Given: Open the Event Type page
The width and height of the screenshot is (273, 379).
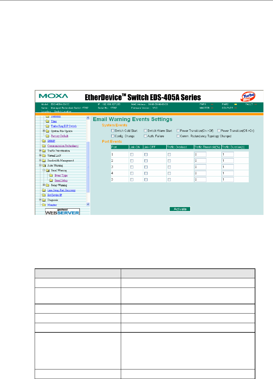Looking at the screenshot, I should (61, 175).
